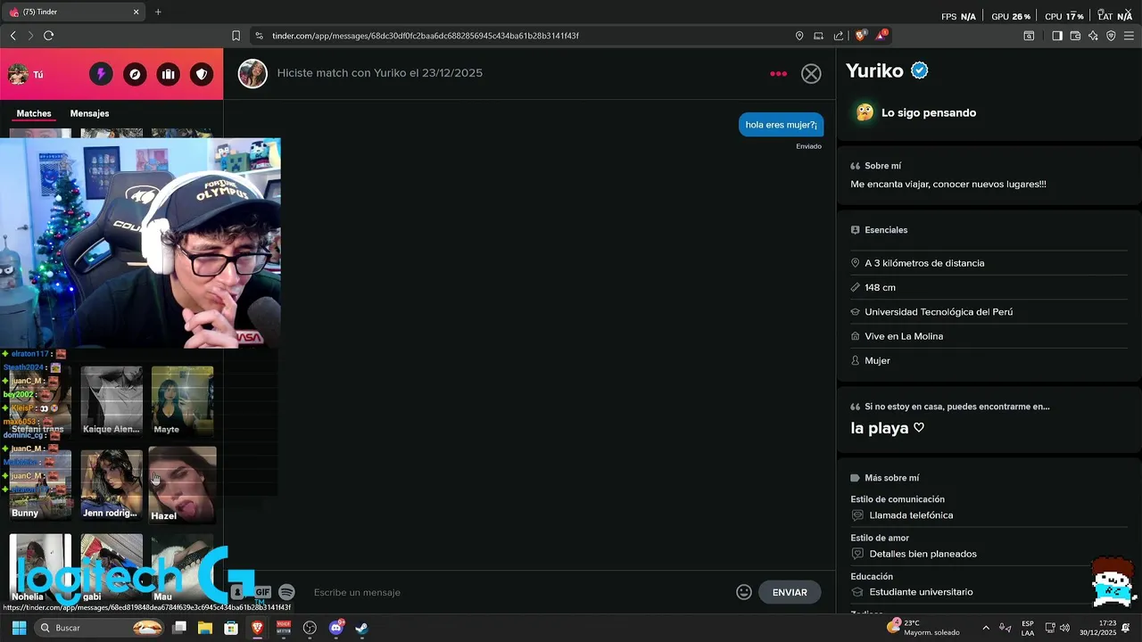This screenshot has height=642, width=1142.
Task: Open the Explore compass icon
Action: click(135, 74)
